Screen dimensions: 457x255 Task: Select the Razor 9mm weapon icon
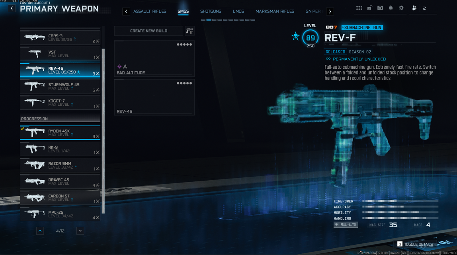click(x=34, y=165)
